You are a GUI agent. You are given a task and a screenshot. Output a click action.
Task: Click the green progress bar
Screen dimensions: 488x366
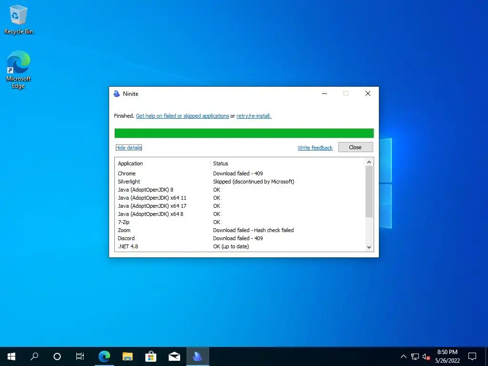point(244,133)
